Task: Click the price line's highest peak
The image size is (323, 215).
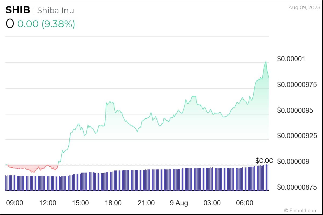Action: pyautogui.click(x=266, y=62)
